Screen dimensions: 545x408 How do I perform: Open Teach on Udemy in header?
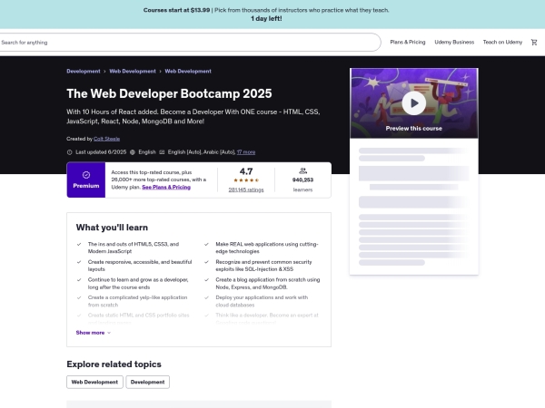coord(502,42)
